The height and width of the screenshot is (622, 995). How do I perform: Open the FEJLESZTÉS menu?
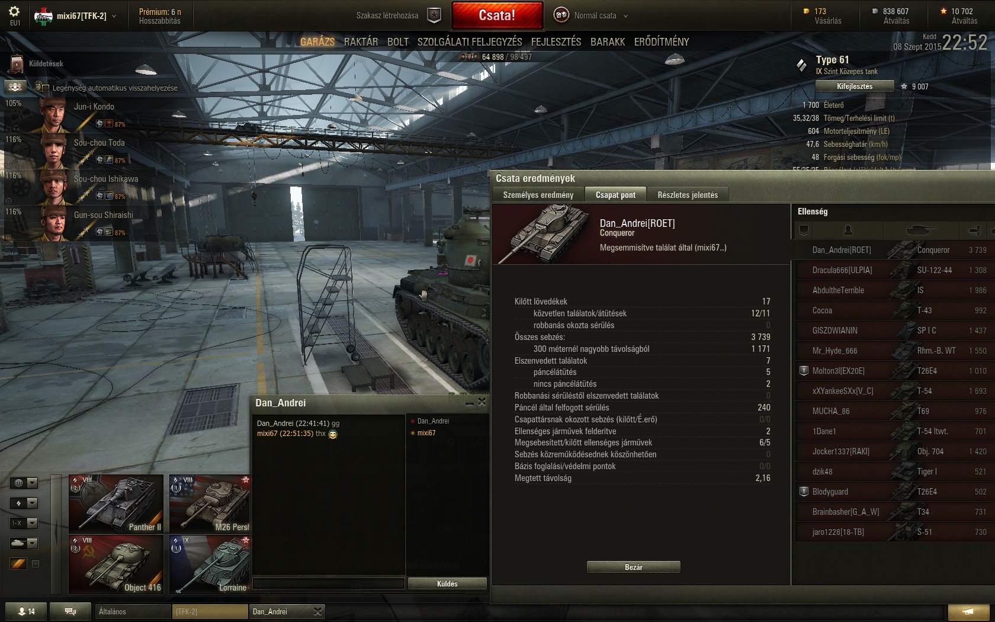pyautogui.click(x=556, y=41)
